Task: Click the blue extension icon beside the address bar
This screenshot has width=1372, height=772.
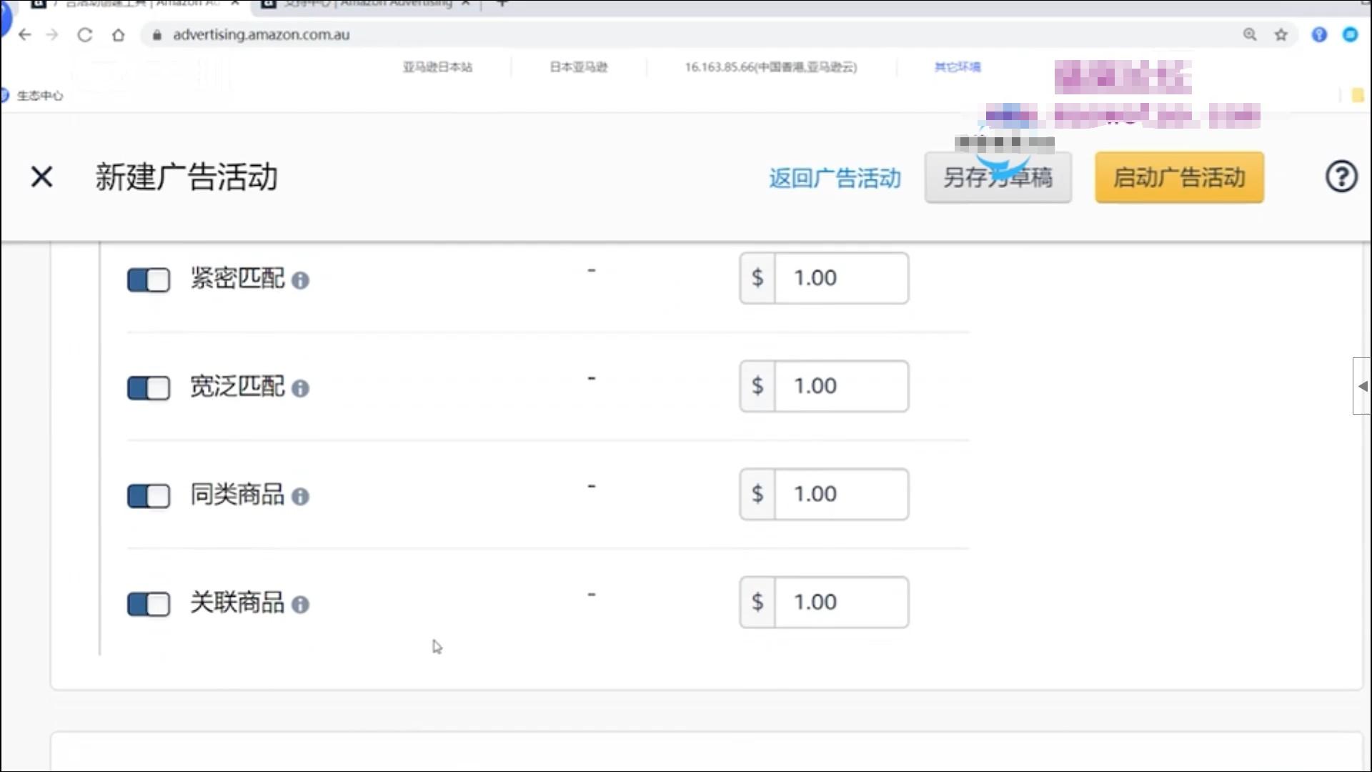Action: (1319, 34)
